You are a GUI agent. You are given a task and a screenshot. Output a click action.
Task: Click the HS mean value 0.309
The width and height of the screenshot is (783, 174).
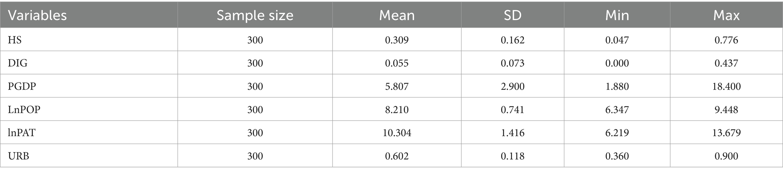[x=397, y=40]
